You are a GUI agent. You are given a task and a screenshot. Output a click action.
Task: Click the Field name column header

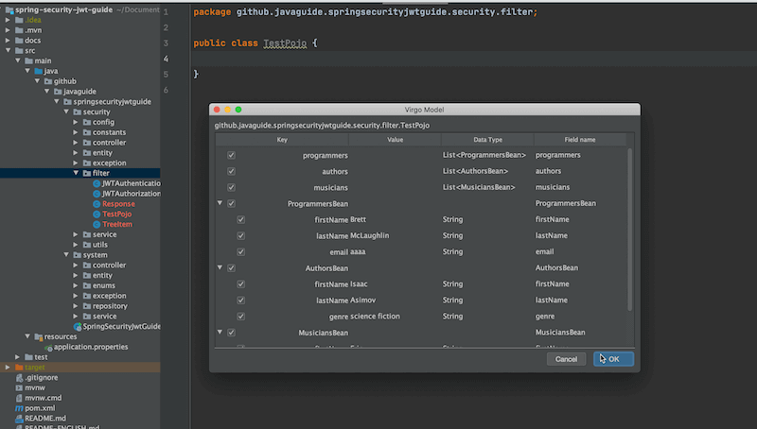(x=579, y=140)
